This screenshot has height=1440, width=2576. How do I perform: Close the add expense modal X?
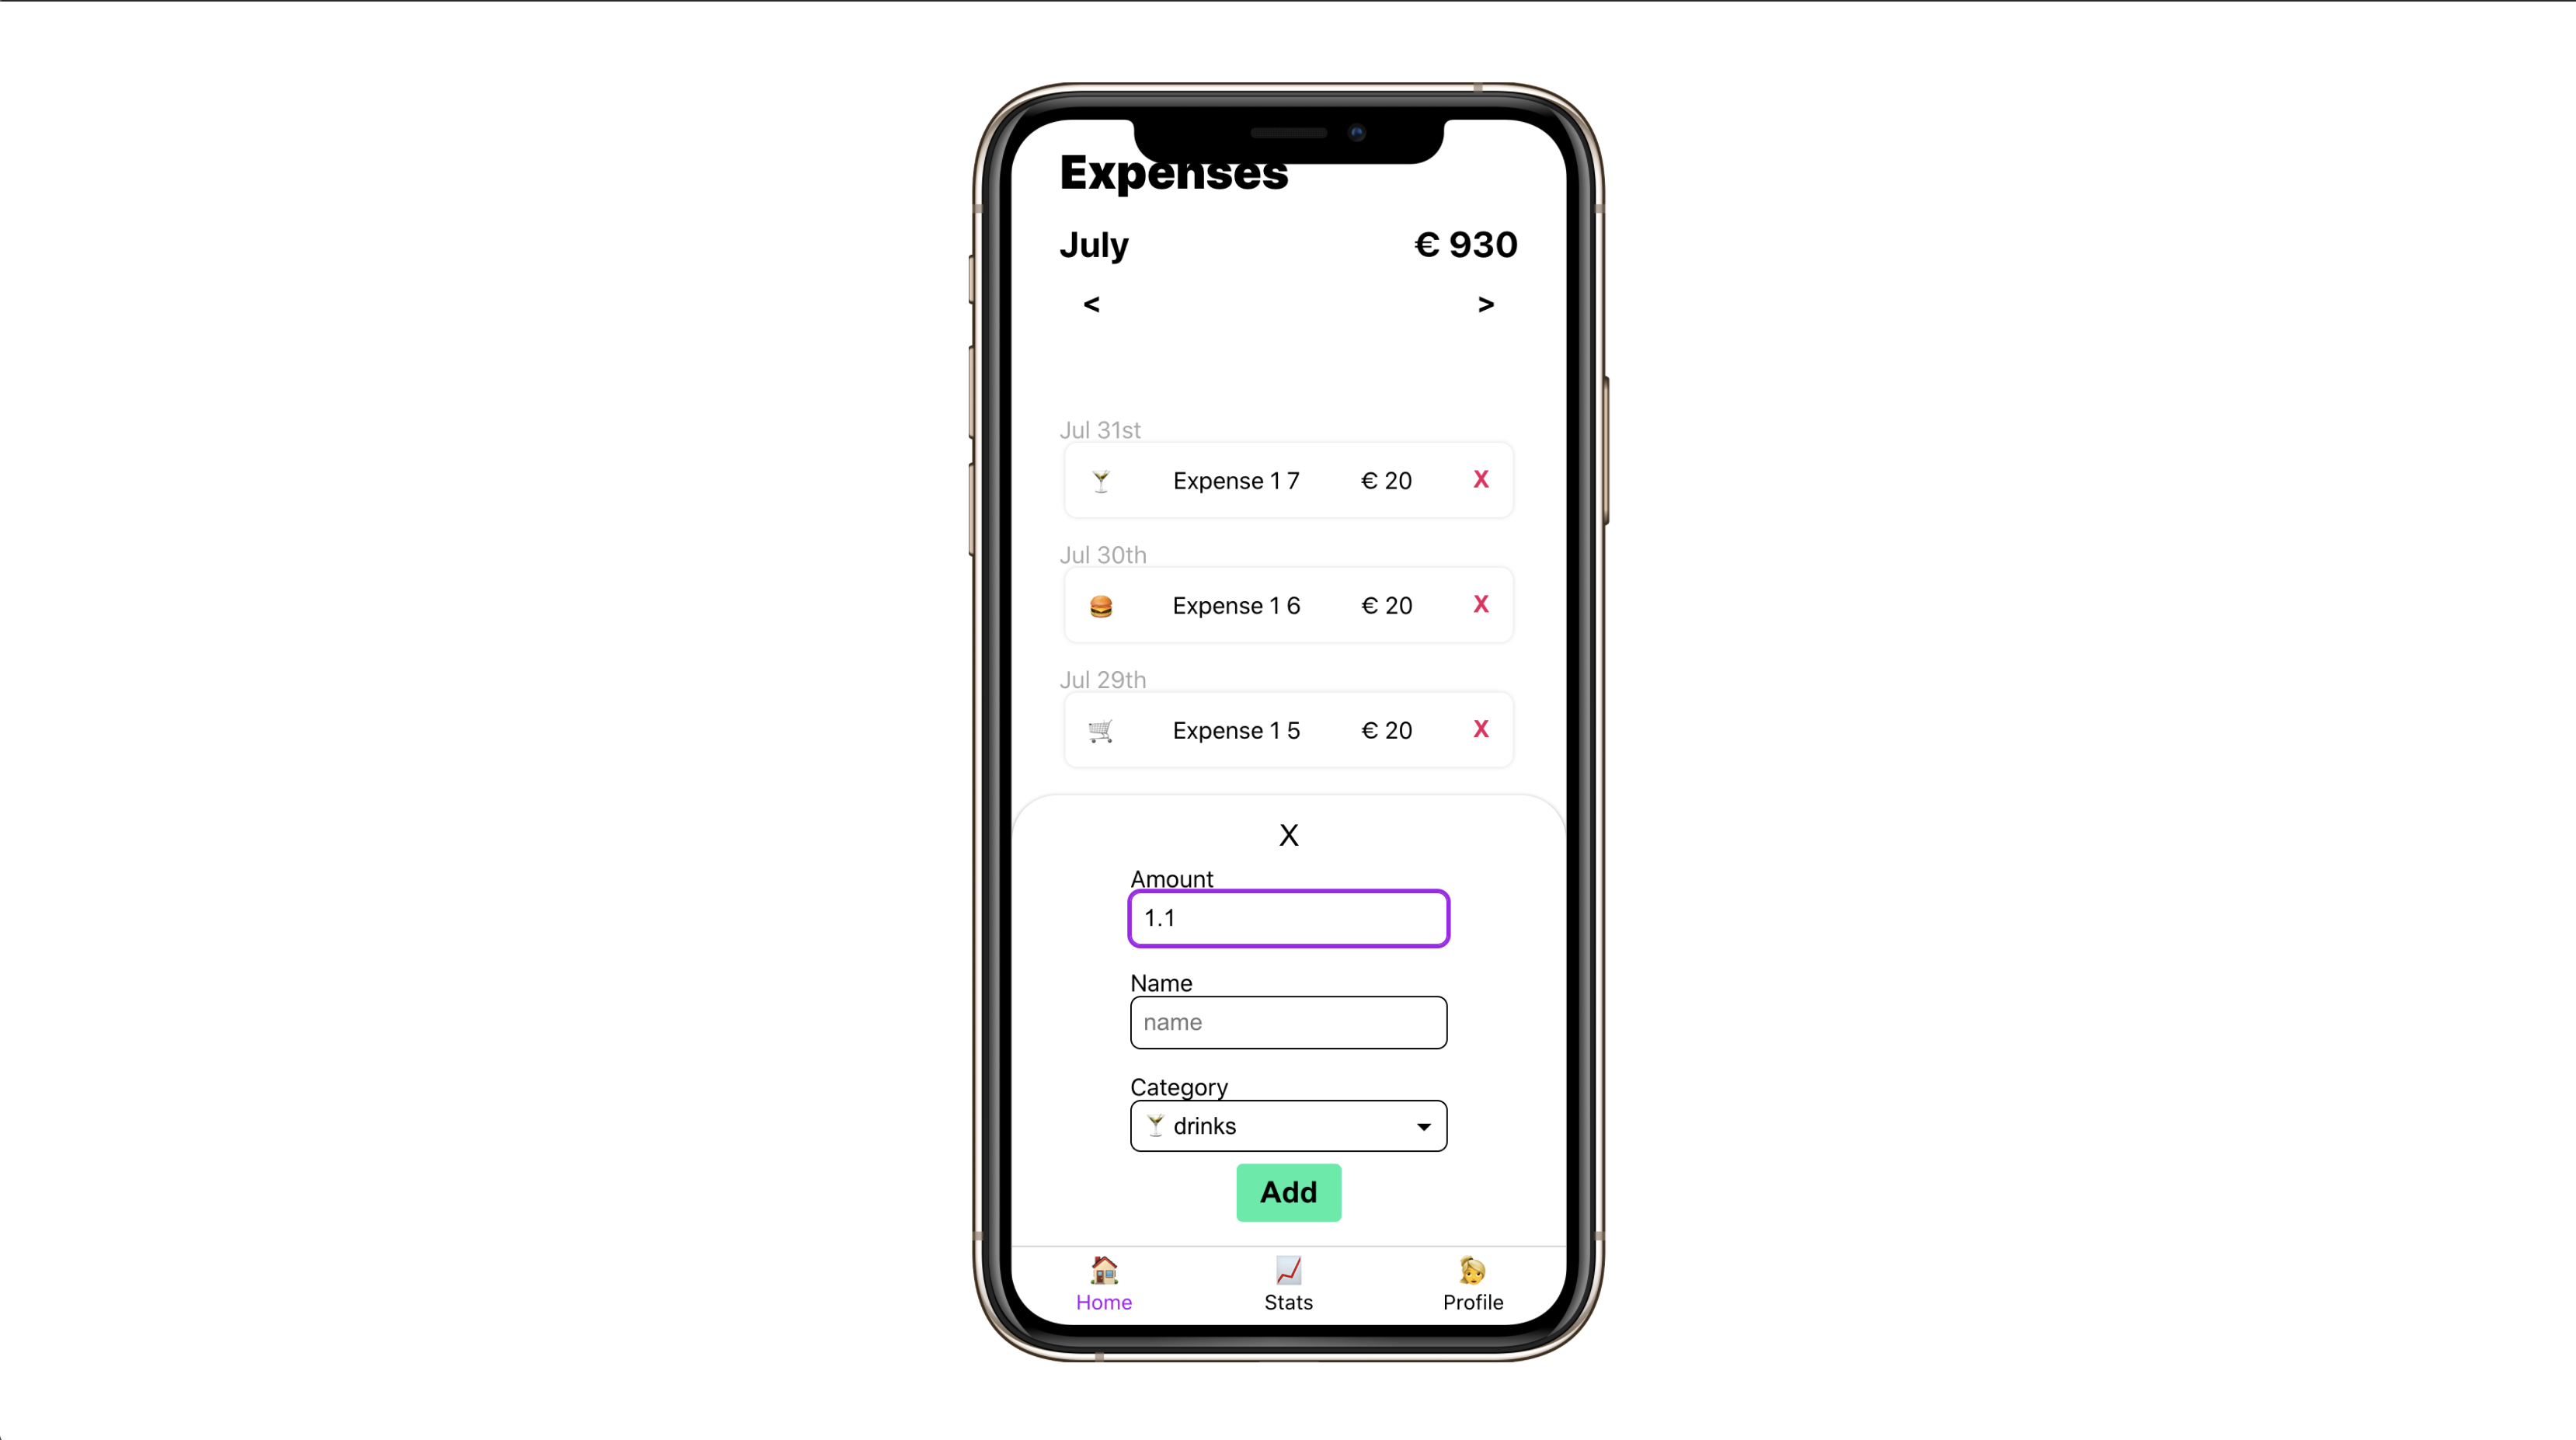1288,833
